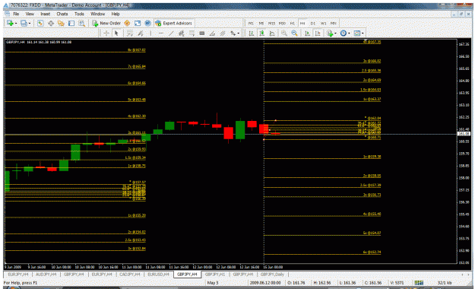This screenshot has width=475, height=289.
Task: Open the Insert menu
Action: tap(46, 14)
